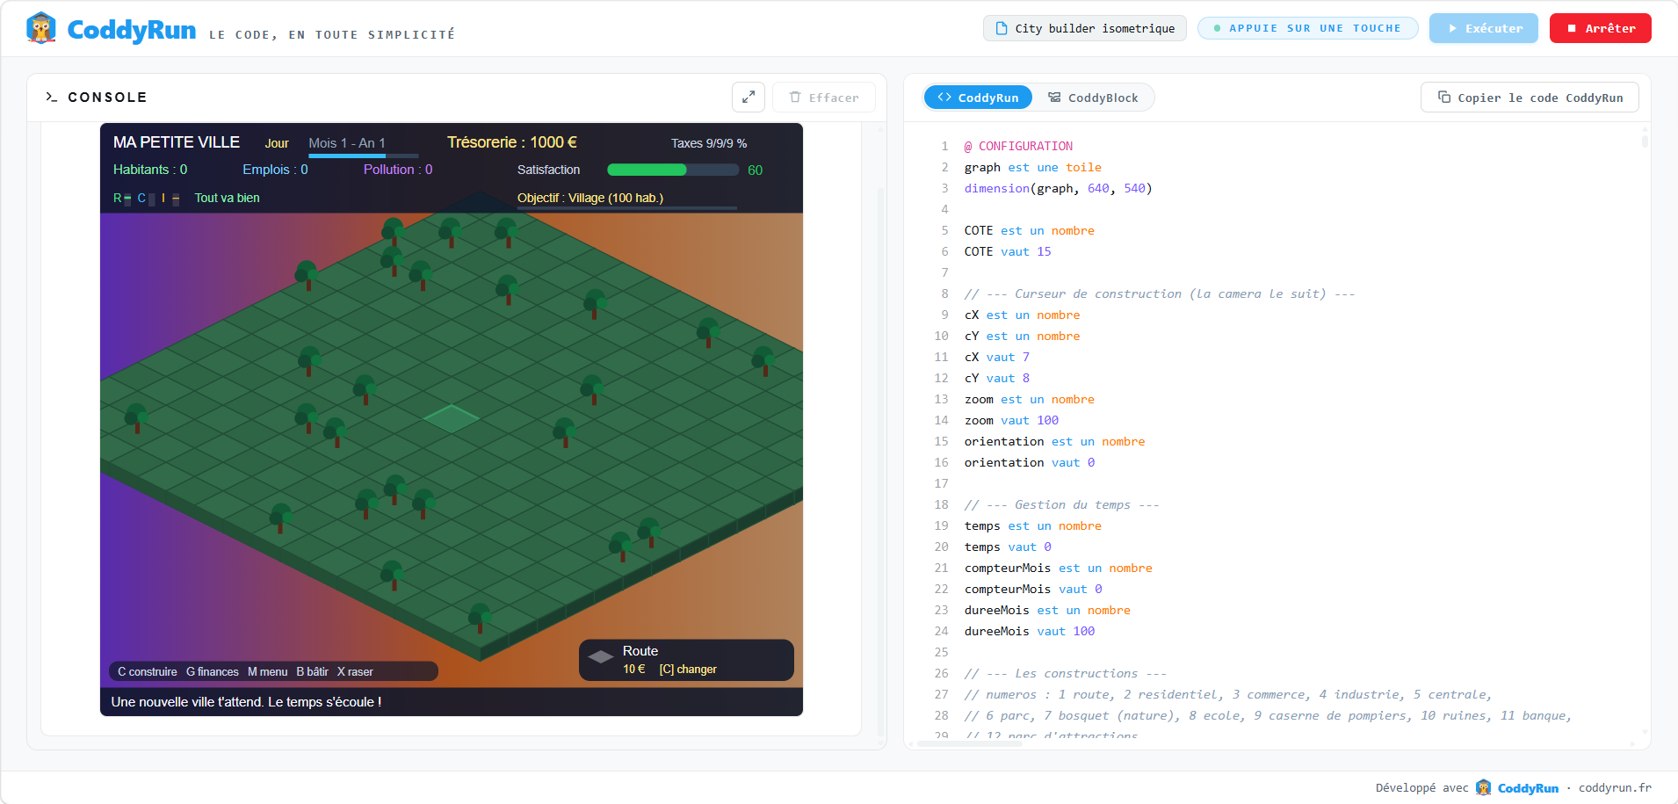Click the B bâtir shortcut hint
1678x804 pixels.
tap(313, 672)
